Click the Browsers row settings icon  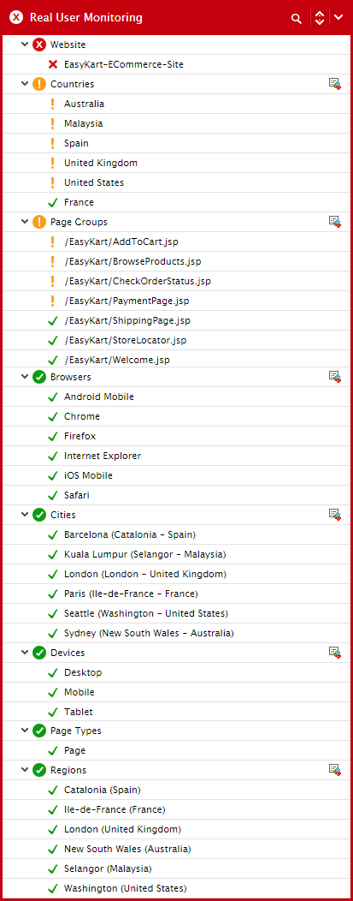pyautogui.click(x=335, y=376)
